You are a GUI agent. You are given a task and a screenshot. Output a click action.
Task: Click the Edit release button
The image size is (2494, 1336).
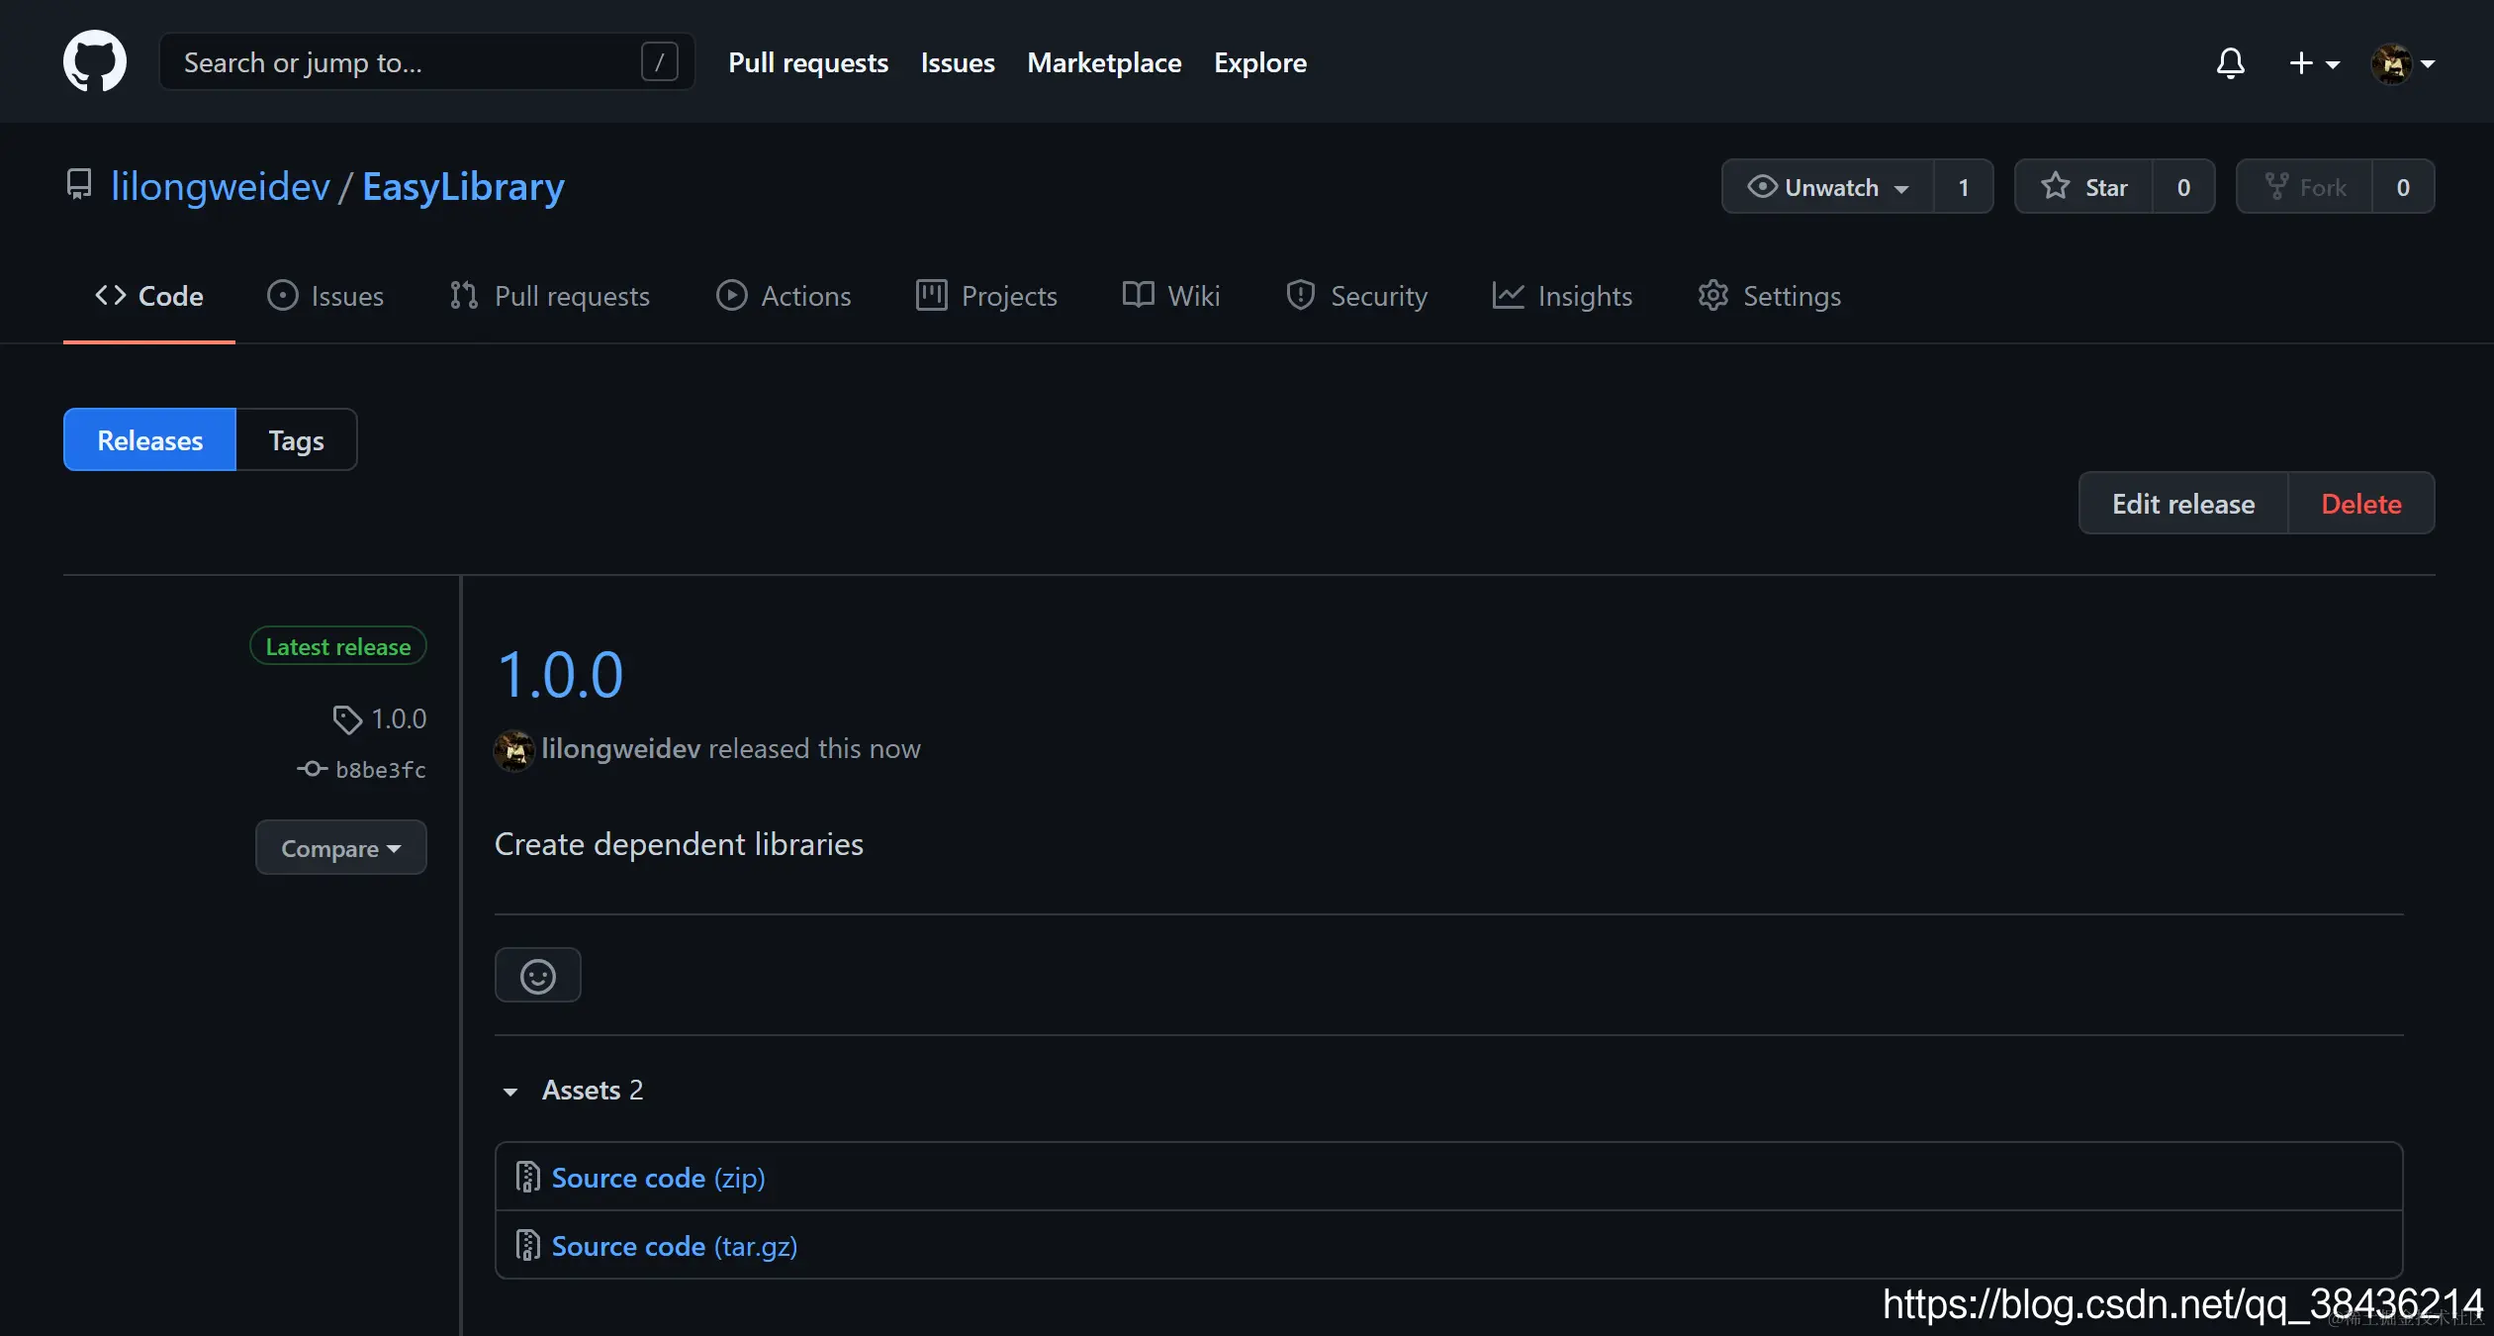point(2182,504)
